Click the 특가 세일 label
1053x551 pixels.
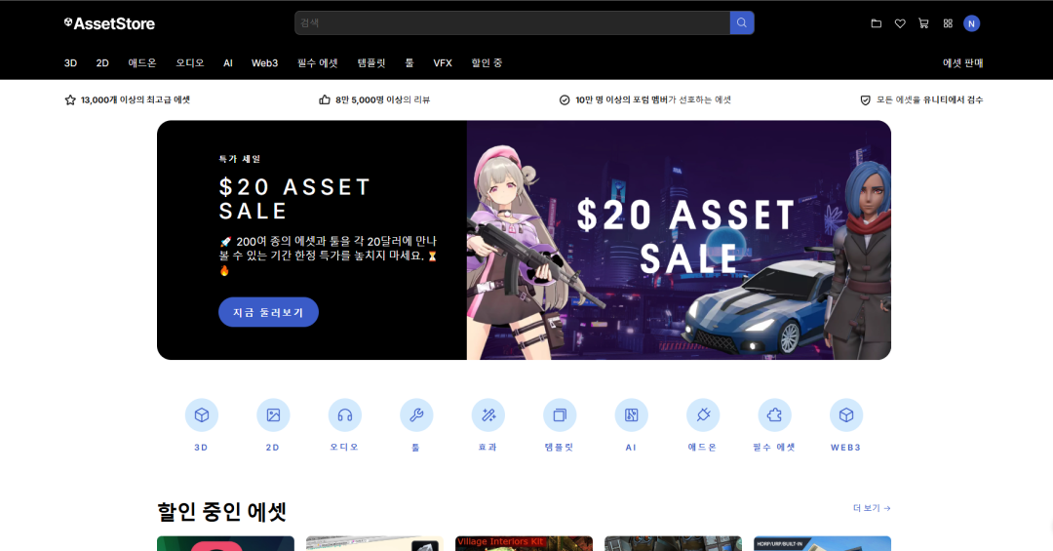point(240,159)
